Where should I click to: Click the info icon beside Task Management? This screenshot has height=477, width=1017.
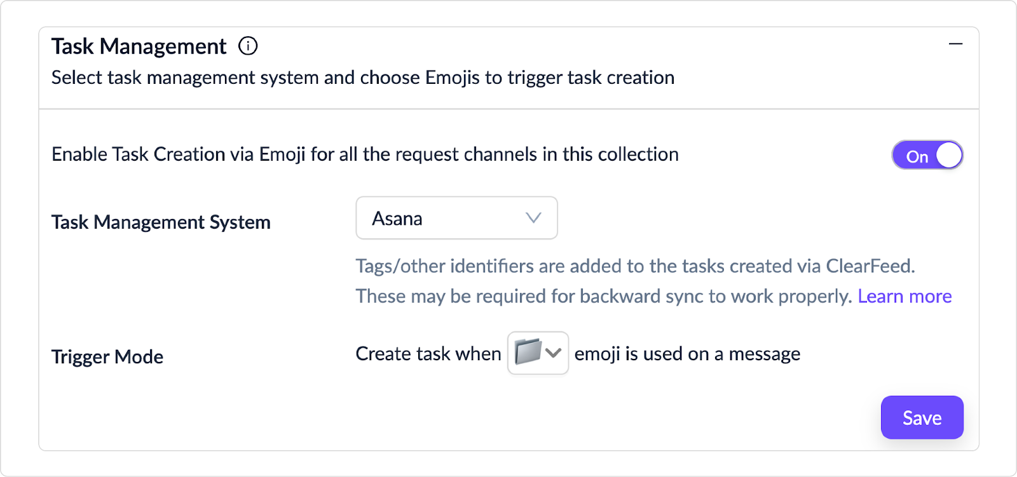(249, 45)
